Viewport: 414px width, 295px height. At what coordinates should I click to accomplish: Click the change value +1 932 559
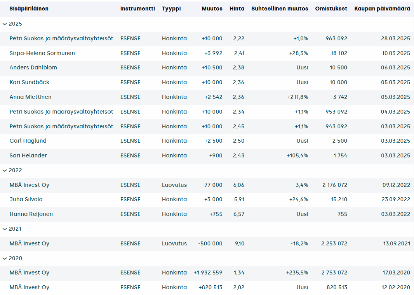[x=208, y=273]
